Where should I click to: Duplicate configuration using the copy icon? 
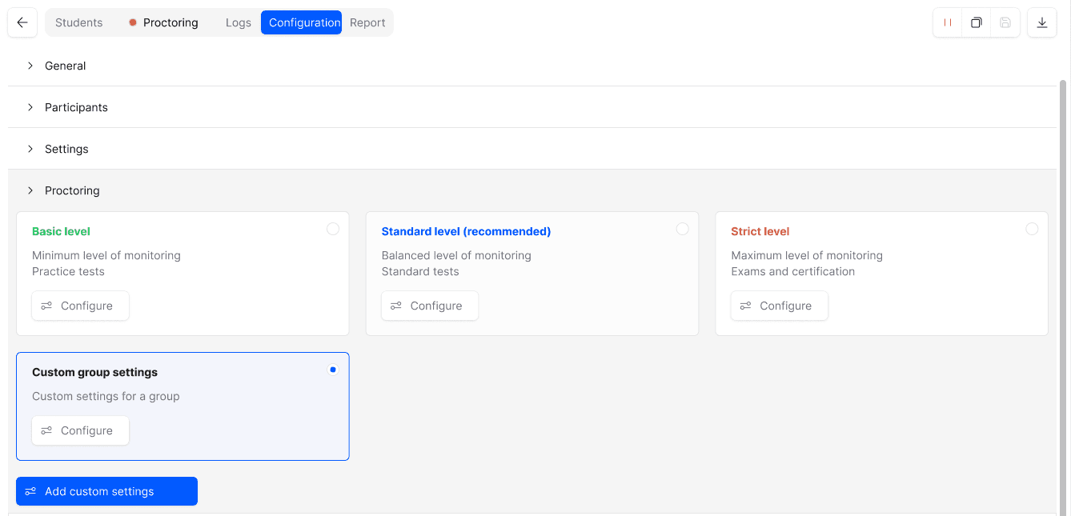pos(977,22)
